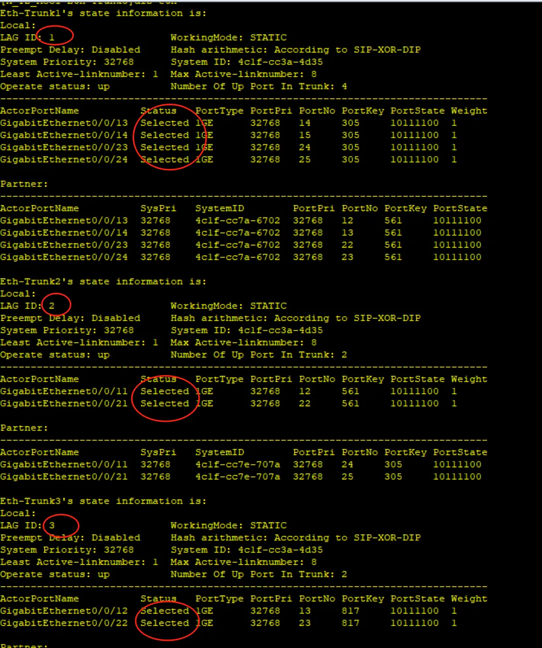Click GigabitEthernet0/0/23 in Eth-Trunk1 partner table

tap(64, 245)
